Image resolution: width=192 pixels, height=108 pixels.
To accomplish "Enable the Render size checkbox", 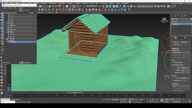I will (173, 81).
